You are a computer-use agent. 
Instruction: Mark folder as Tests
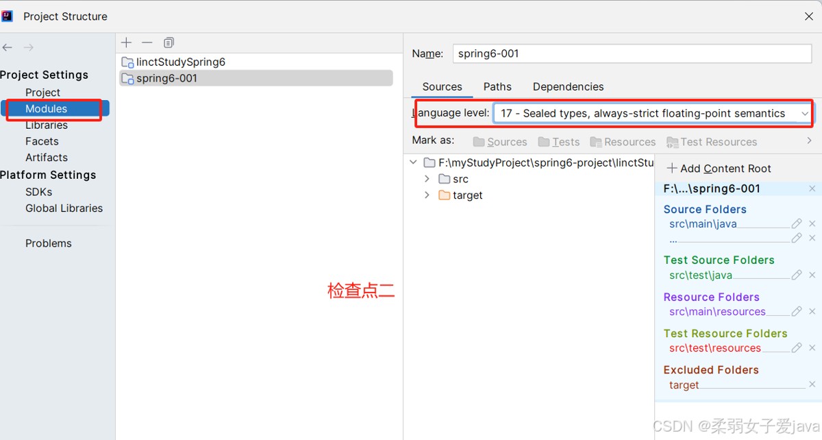(x=559, y=142)
